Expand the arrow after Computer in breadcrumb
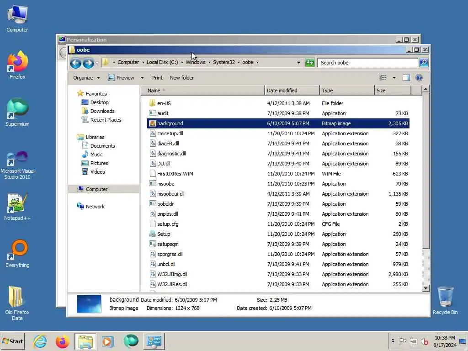The height and width of the screenshot is (351, 468). (x=143, y=62)
